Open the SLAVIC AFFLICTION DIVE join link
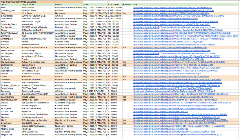This screenshot has width=240, height=138. click(x=179, y=16)
